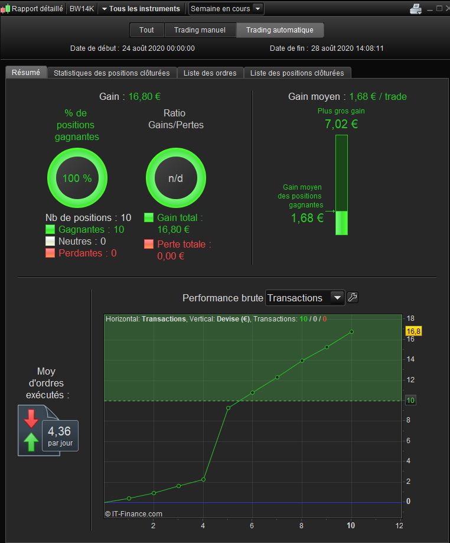This screenshot has height=543, width=450.
Task: Select Trading automatique filter
Action: pyautogui.click(x=280, y=30)
